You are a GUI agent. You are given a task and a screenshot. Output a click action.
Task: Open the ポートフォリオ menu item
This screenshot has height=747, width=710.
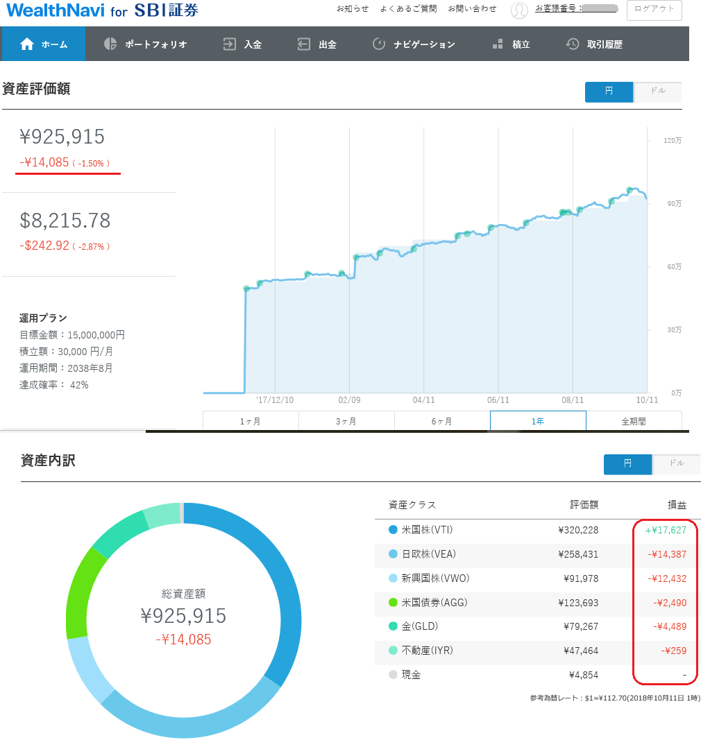(x=145, y=44)
